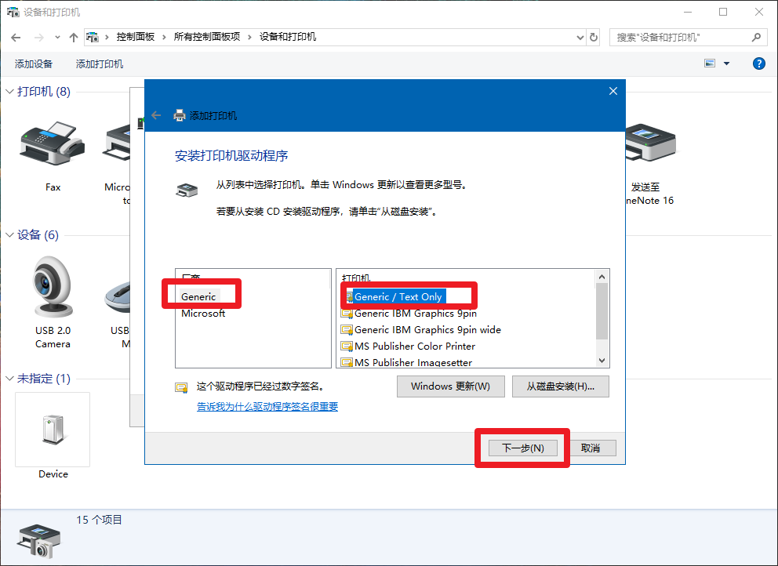Click the Windows 更新(W) button
This screenshot has height=566, width=778.
pos(451,386)
